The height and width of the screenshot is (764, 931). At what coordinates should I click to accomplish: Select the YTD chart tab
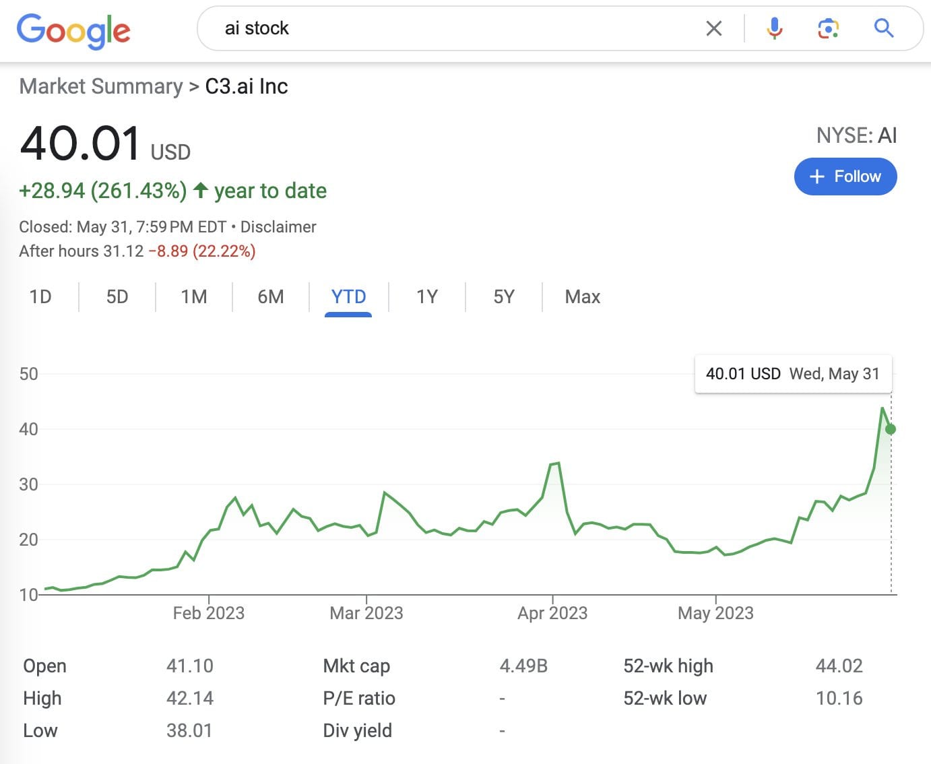348,297
